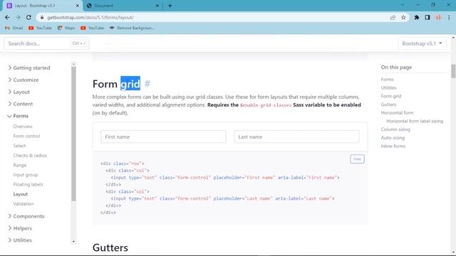Click the sidebar scrollbar down arrow

point(73,241)
